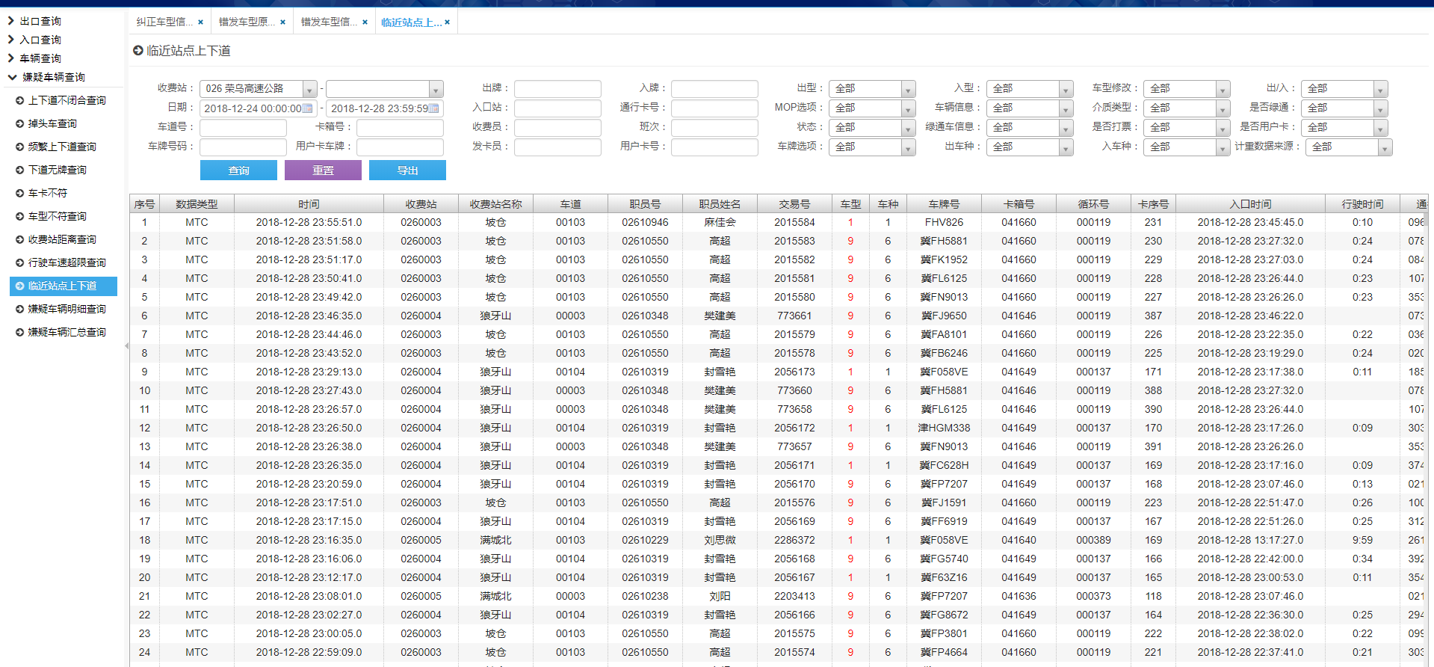Click the 查询 button
The width and height of the screenshot is (1434, 667).
[238, 170]
